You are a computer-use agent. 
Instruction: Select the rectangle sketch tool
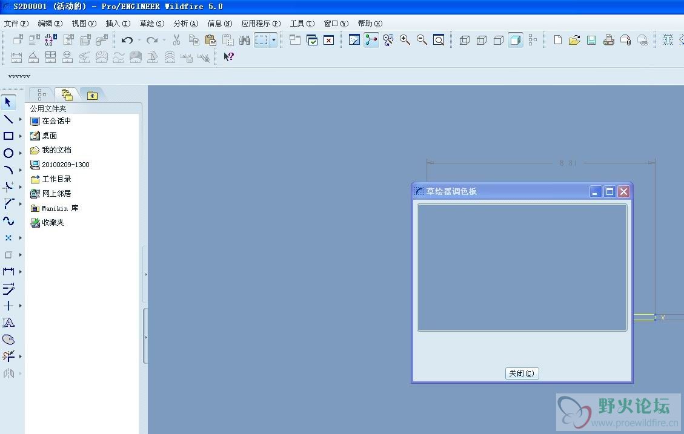point(8,136)
